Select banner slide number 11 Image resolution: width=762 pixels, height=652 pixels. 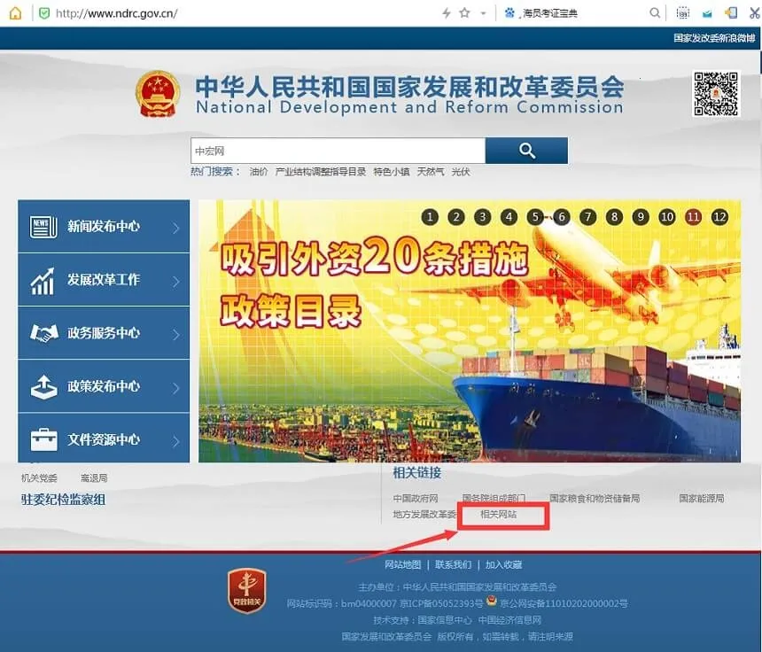click(x=693, y=217)
